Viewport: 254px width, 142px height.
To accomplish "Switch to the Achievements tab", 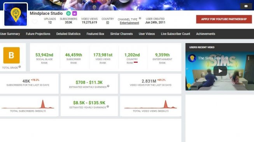I will coord(205,34).
